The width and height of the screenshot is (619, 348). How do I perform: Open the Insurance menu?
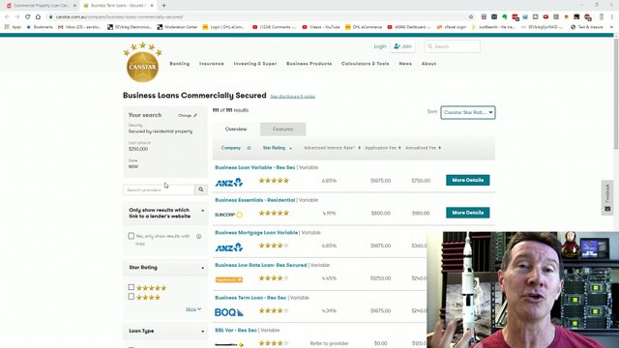pos(212,64)
